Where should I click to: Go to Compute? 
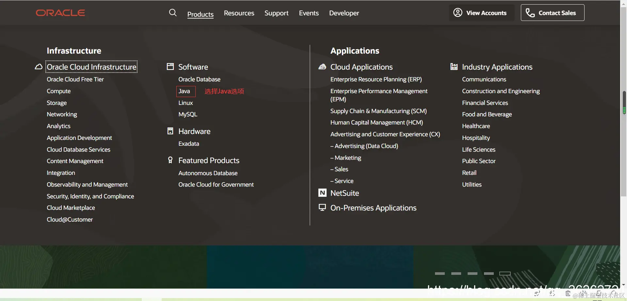(x=59, y=91)
